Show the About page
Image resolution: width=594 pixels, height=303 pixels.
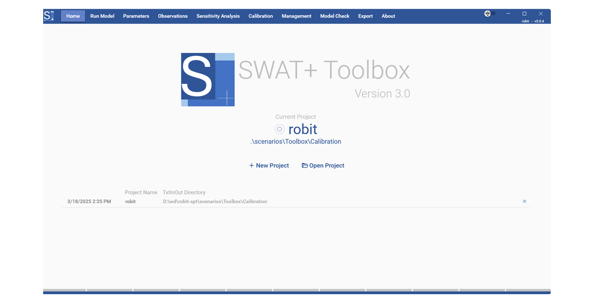388,16
